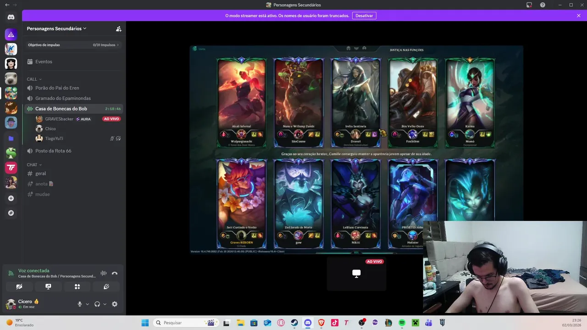Open Eventos in the channel list
This screenshot has width=587, height=330.
pos(74,61)
